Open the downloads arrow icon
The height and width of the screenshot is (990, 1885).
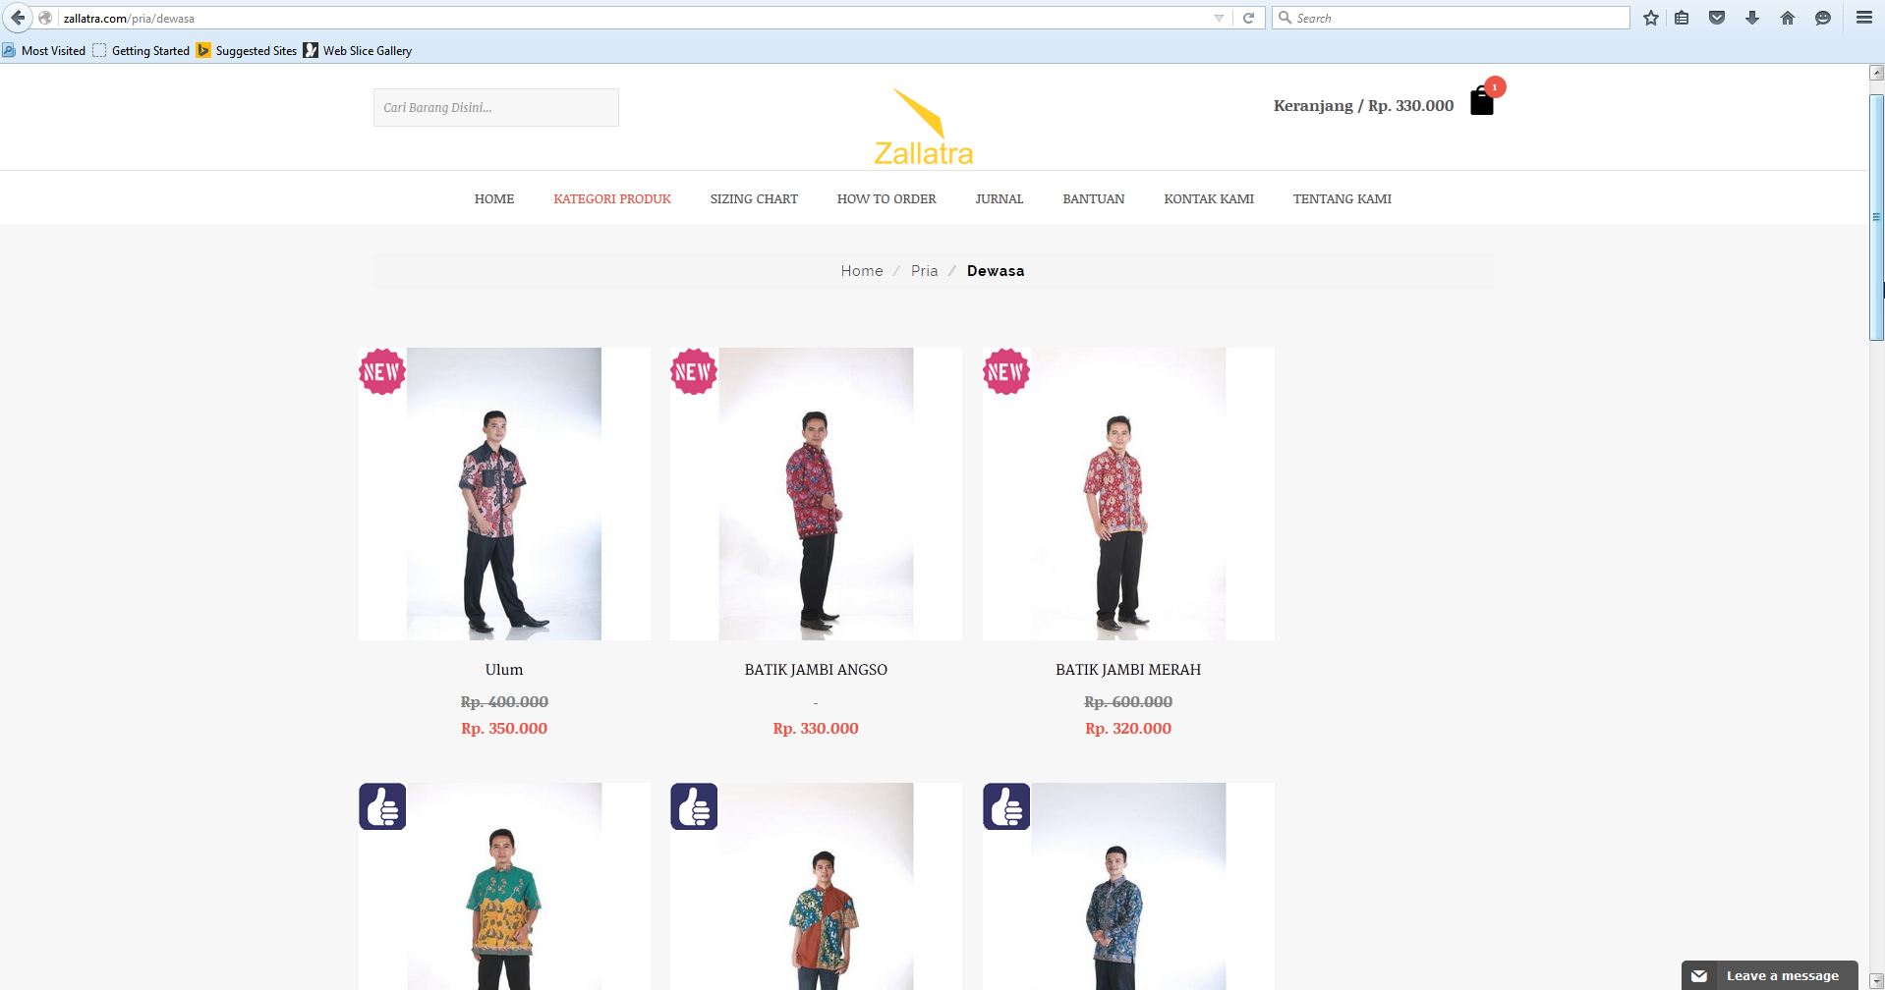tap(1752, 18)
